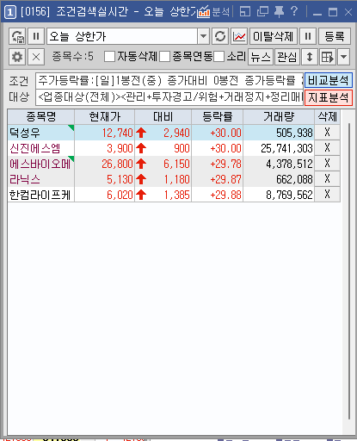Select the 신진에스엠 stock name

pyautogui.click(x=34, y=148)
